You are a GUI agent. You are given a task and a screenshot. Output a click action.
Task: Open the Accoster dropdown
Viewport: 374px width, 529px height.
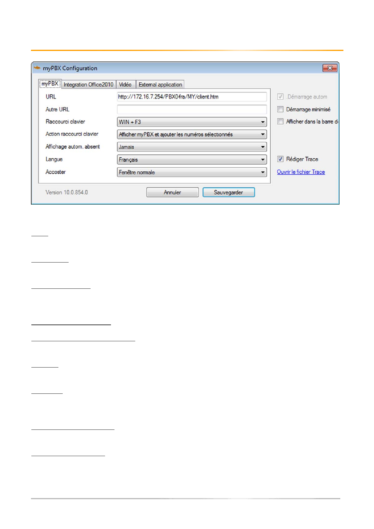pos(192,172)
